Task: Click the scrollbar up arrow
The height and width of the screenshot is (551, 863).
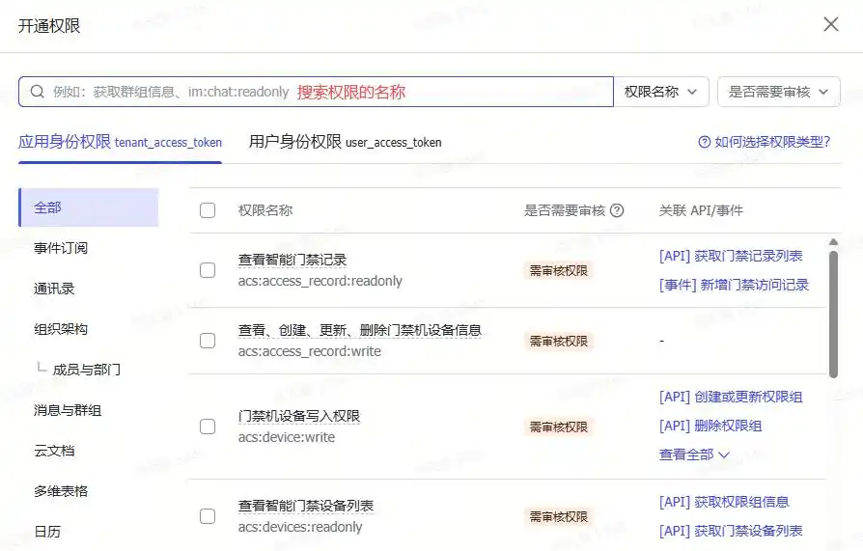Action: [833, 242]
